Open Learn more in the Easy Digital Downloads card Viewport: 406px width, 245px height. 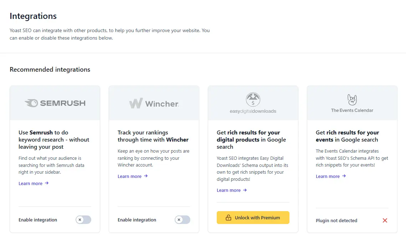click(228, 190)
